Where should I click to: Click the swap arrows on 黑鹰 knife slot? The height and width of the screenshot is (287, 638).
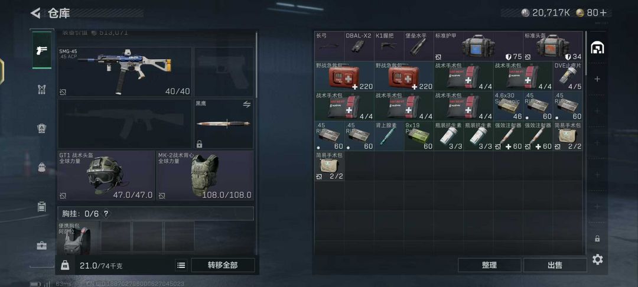pyautogui.click(x=246, y=104)
